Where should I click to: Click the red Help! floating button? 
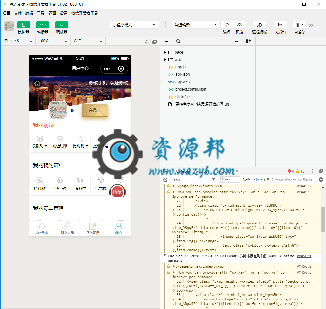117,192
